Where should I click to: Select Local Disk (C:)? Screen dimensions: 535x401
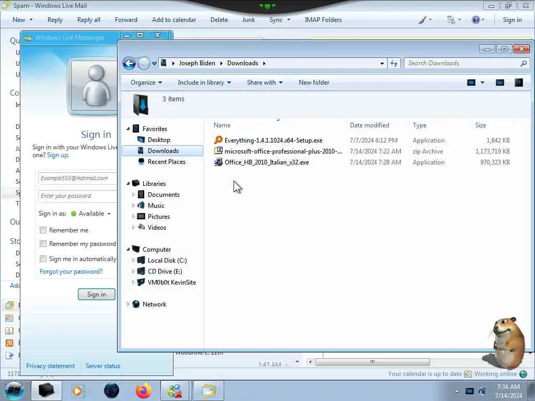click(167, 260)
